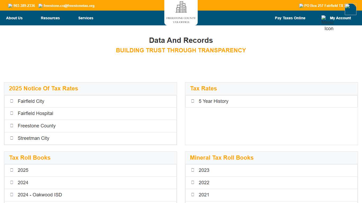Open the Resources navigation menu
362x203 pixels.
click(x=50, y=18)
